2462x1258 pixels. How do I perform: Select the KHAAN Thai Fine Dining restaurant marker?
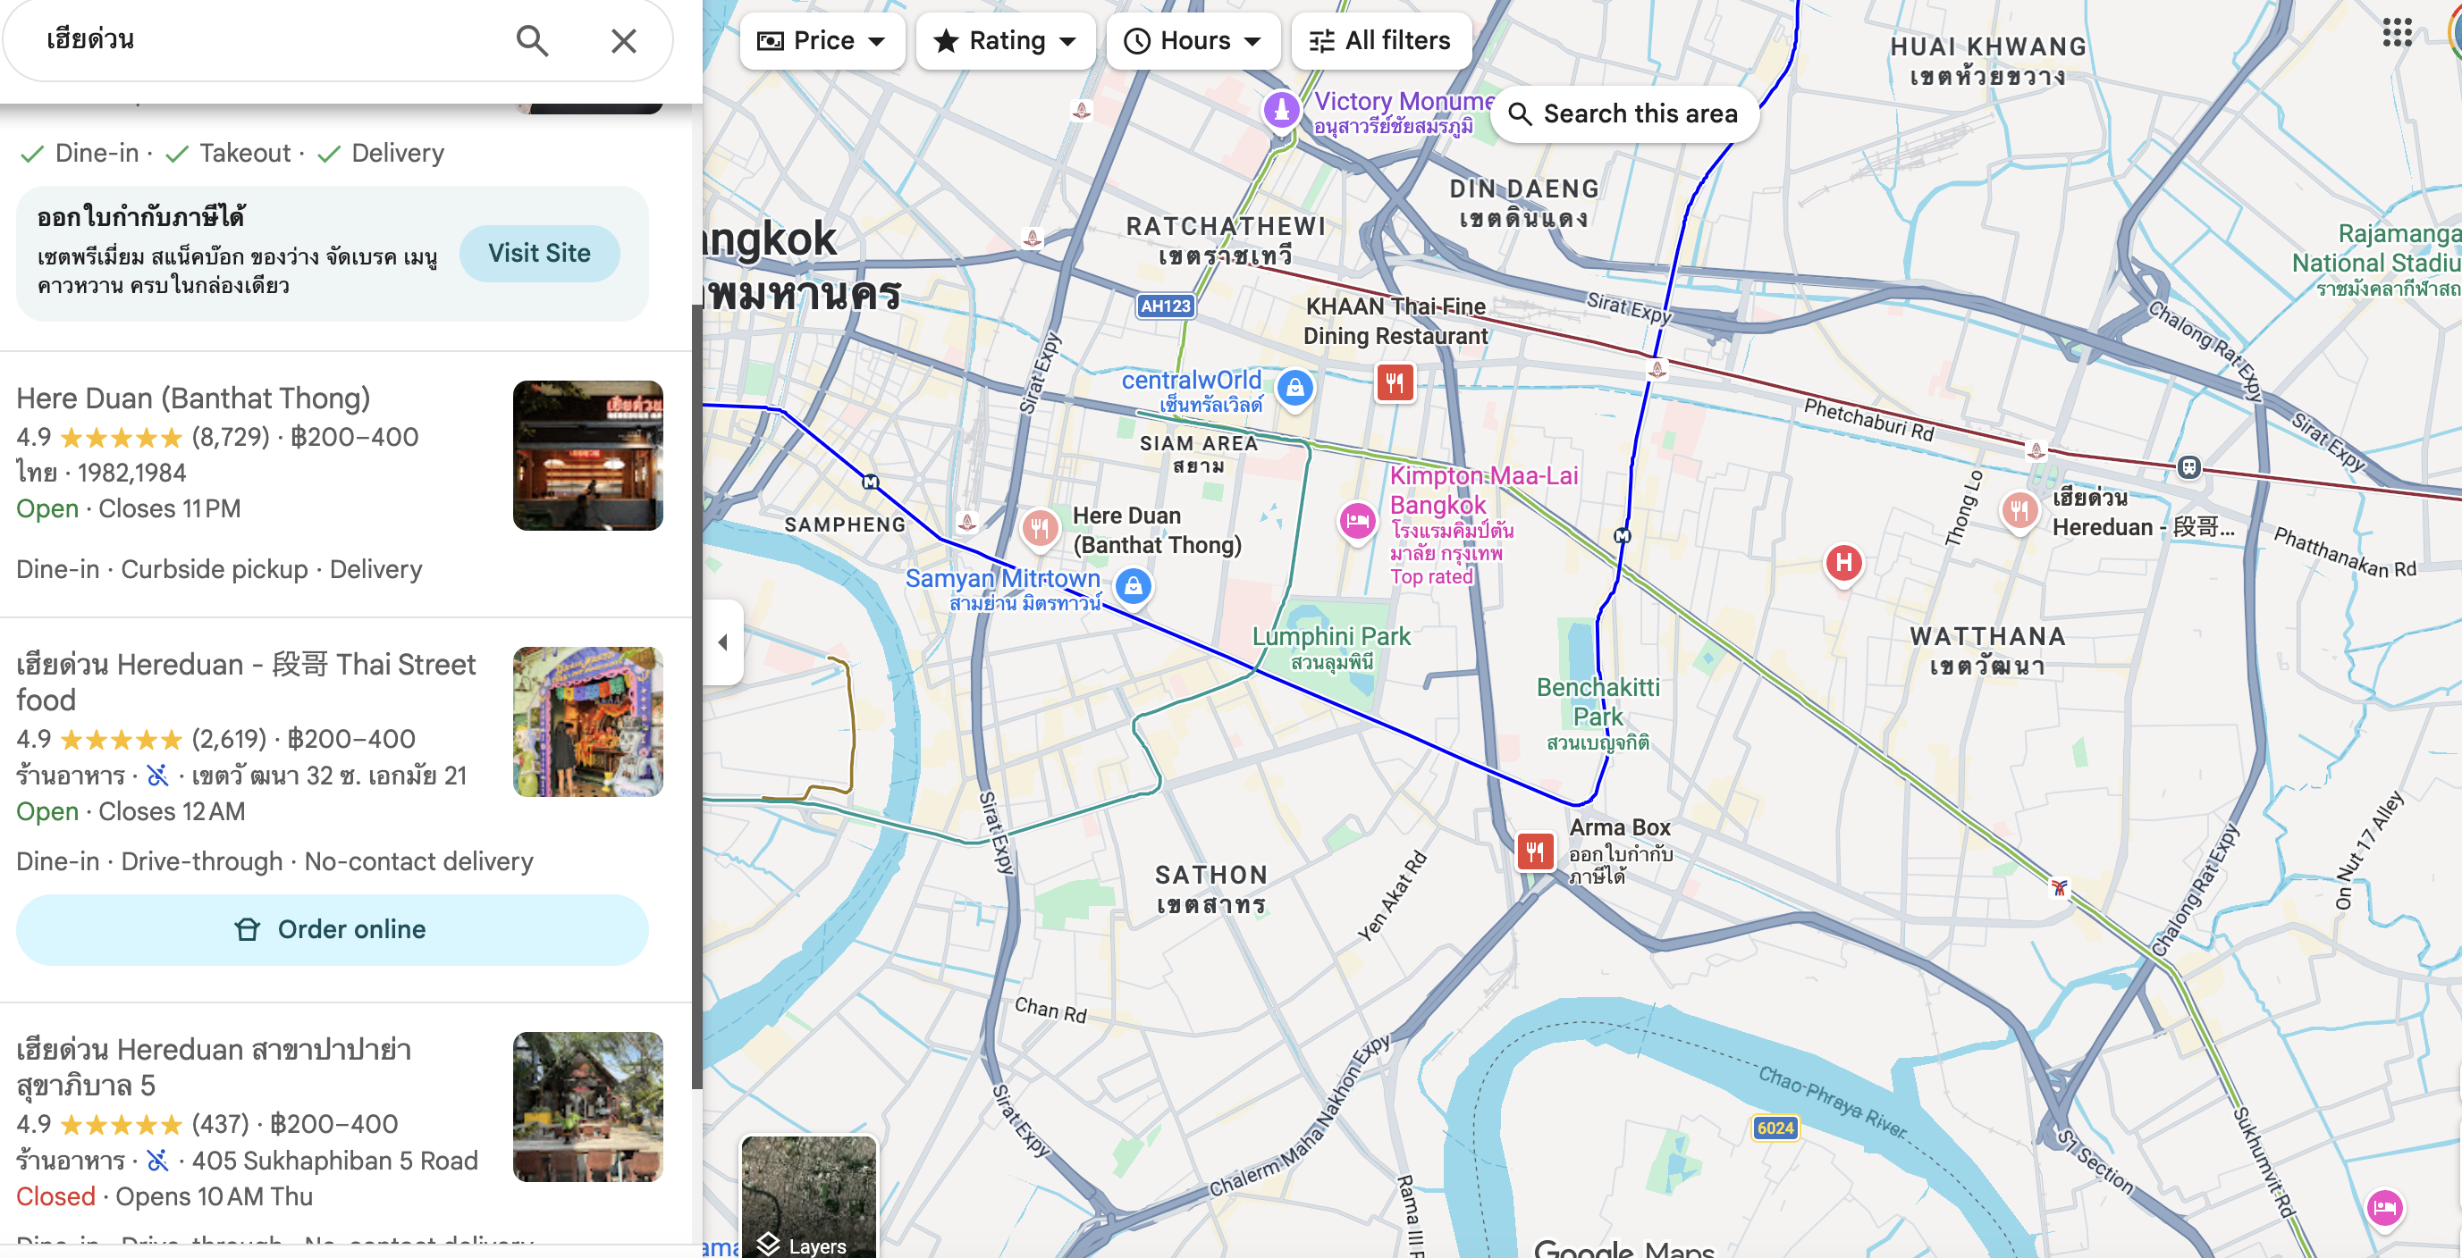point(1395,383)
